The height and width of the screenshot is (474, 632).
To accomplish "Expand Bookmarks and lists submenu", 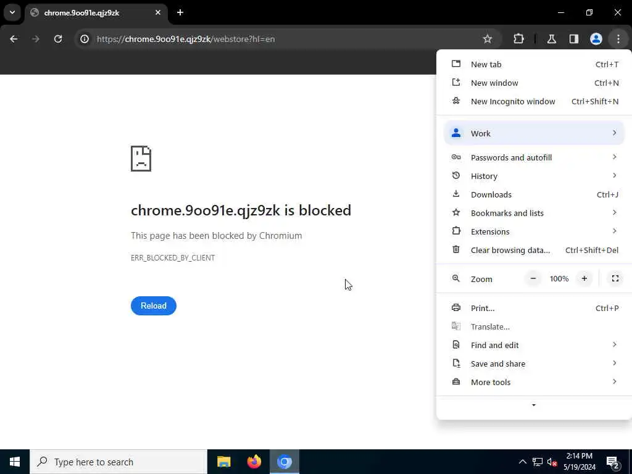I will pos(534,213).
